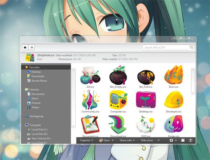This screenshot has width=210, height=160.
Task: Open Local Disk (D:)
Action: (39, 134)
